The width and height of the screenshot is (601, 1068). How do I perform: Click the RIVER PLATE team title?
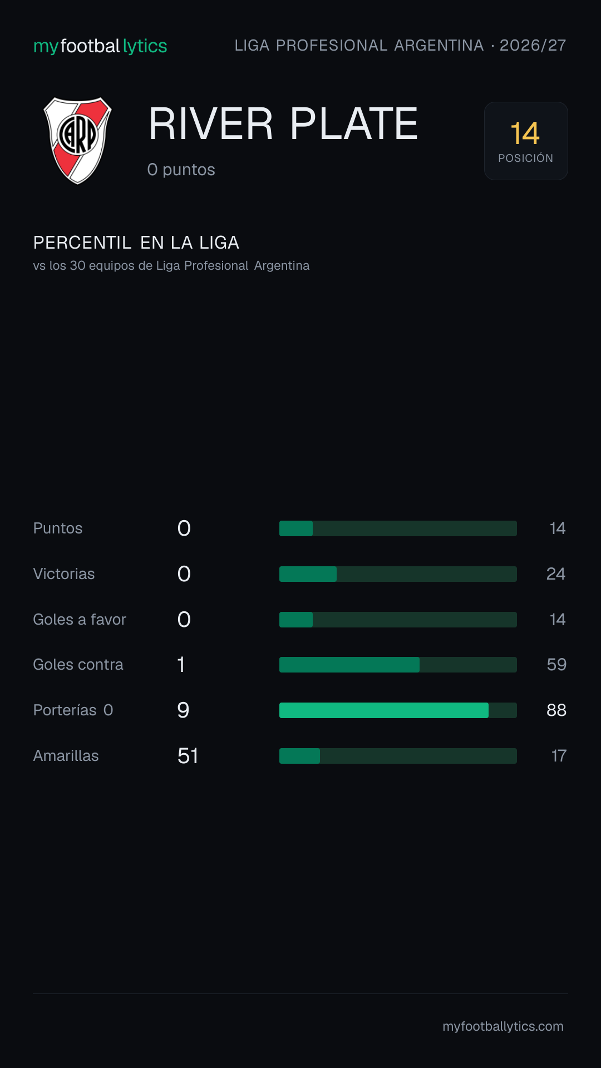(x=283, y=123)
